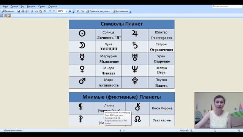This screenshot has width=243, height=137.
Task: Switch to thumbnail view
Action: pyautogui.click(x=2, y=16)
